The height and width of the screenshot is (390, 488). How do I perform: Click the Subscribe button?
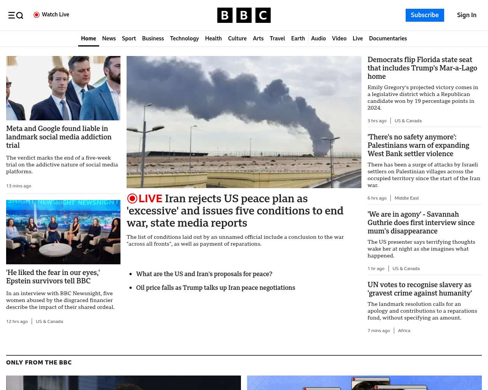425,15
